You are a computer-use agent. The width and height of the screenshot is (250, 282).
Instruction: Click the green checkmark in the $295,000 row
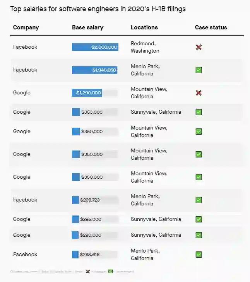pyautogui.click(x=199, y=219)
